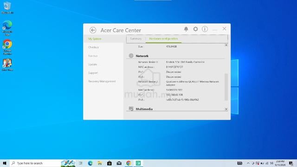Image resolution: width=297 pixels, height=167 pixels.
Task: Expand the hidden system tray icons chevron
Action: point(248,163)
